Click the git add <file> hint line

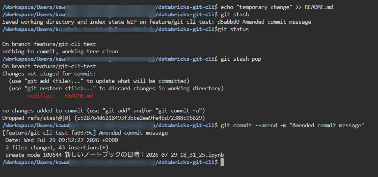pos(99,81)
